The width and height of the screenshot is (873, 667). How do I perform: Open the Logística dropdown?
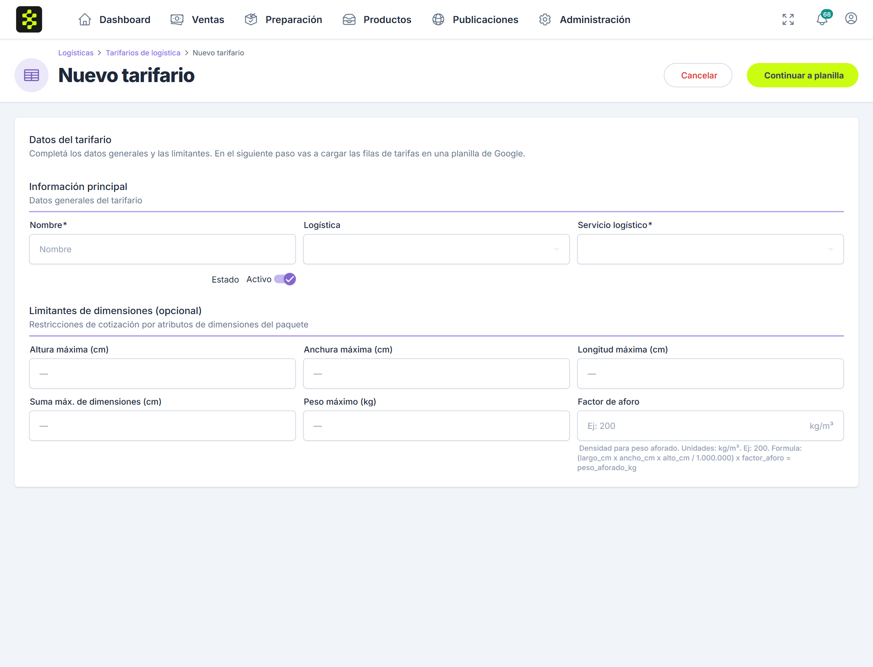click(436, 249)
